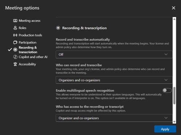The height and width of the screenshot is (135, 181).
Task: Click the scrollbar up arrow
Action: click(x=174, y=19)
